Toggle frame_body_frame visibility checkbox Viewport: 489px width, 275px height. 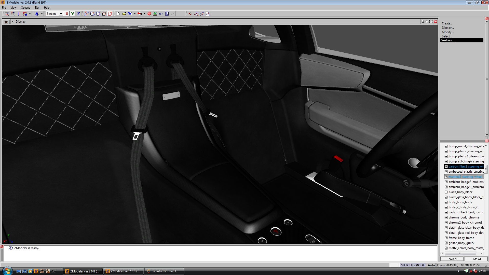click(x=446, y=238)
